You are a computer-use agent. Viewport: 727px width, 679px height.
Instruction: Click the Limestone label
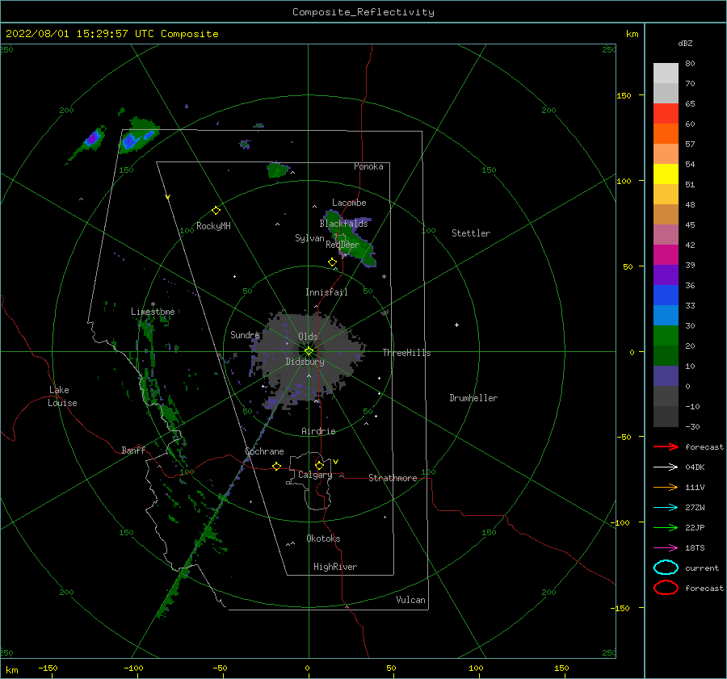[153, 312]
